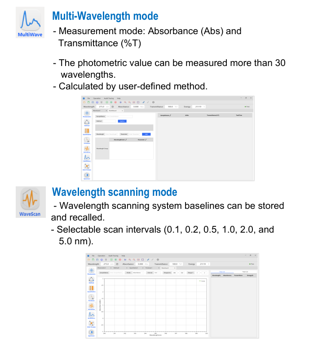Expand Mode Absorbance dropdown in lower screenshot
Screen dimensions: 318x344
pyautogui.click(x=137, y=273)
